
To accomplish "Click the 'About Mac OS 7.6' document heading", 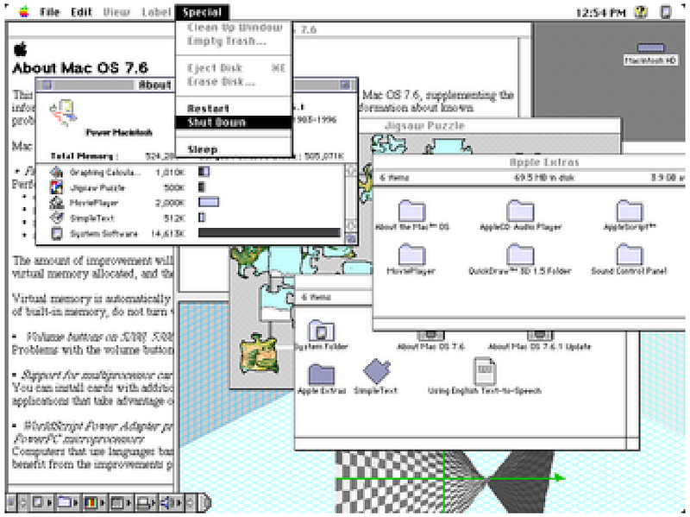I will click(x=80, y=68).
